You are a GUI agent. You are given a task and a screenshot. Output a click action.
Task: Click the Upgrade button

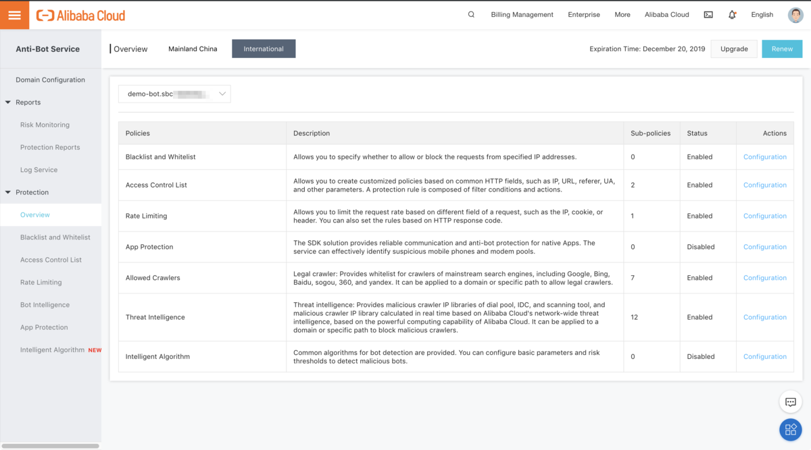pyautogui.click(x=734, y=49)
